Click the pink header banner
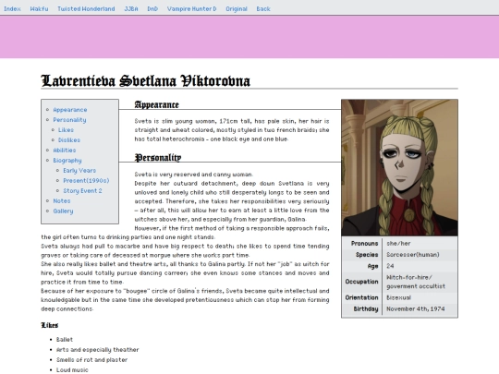The width and height of the screenshot is (499, 374). [x=249, y=37]
